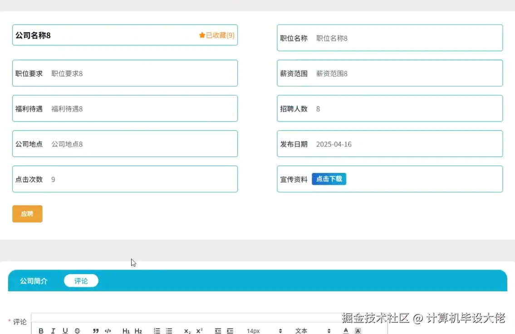Toggle the 已收藏 favorite star
This screenshot has height=334, width=515.
[217, 35]
